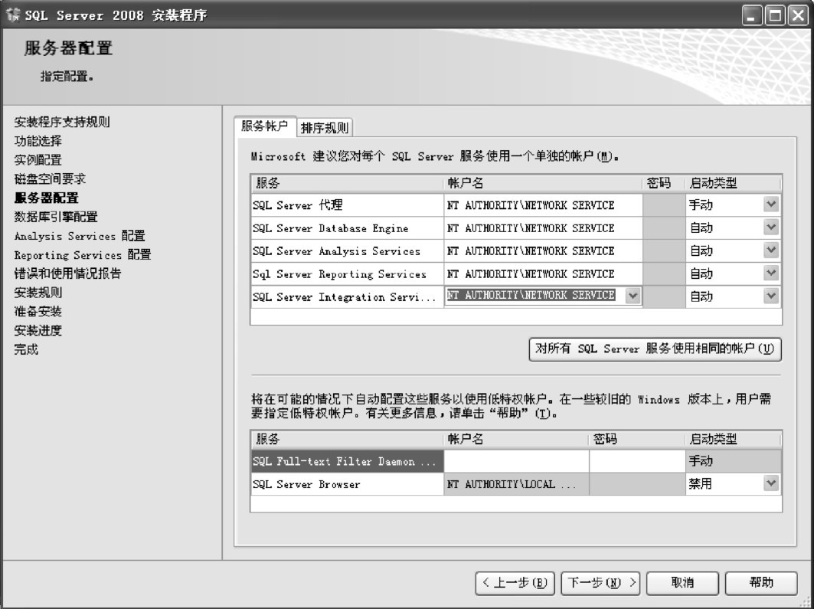Select SQL Server Browser service cell
This screenshot has width=814, height=609.
348,484
